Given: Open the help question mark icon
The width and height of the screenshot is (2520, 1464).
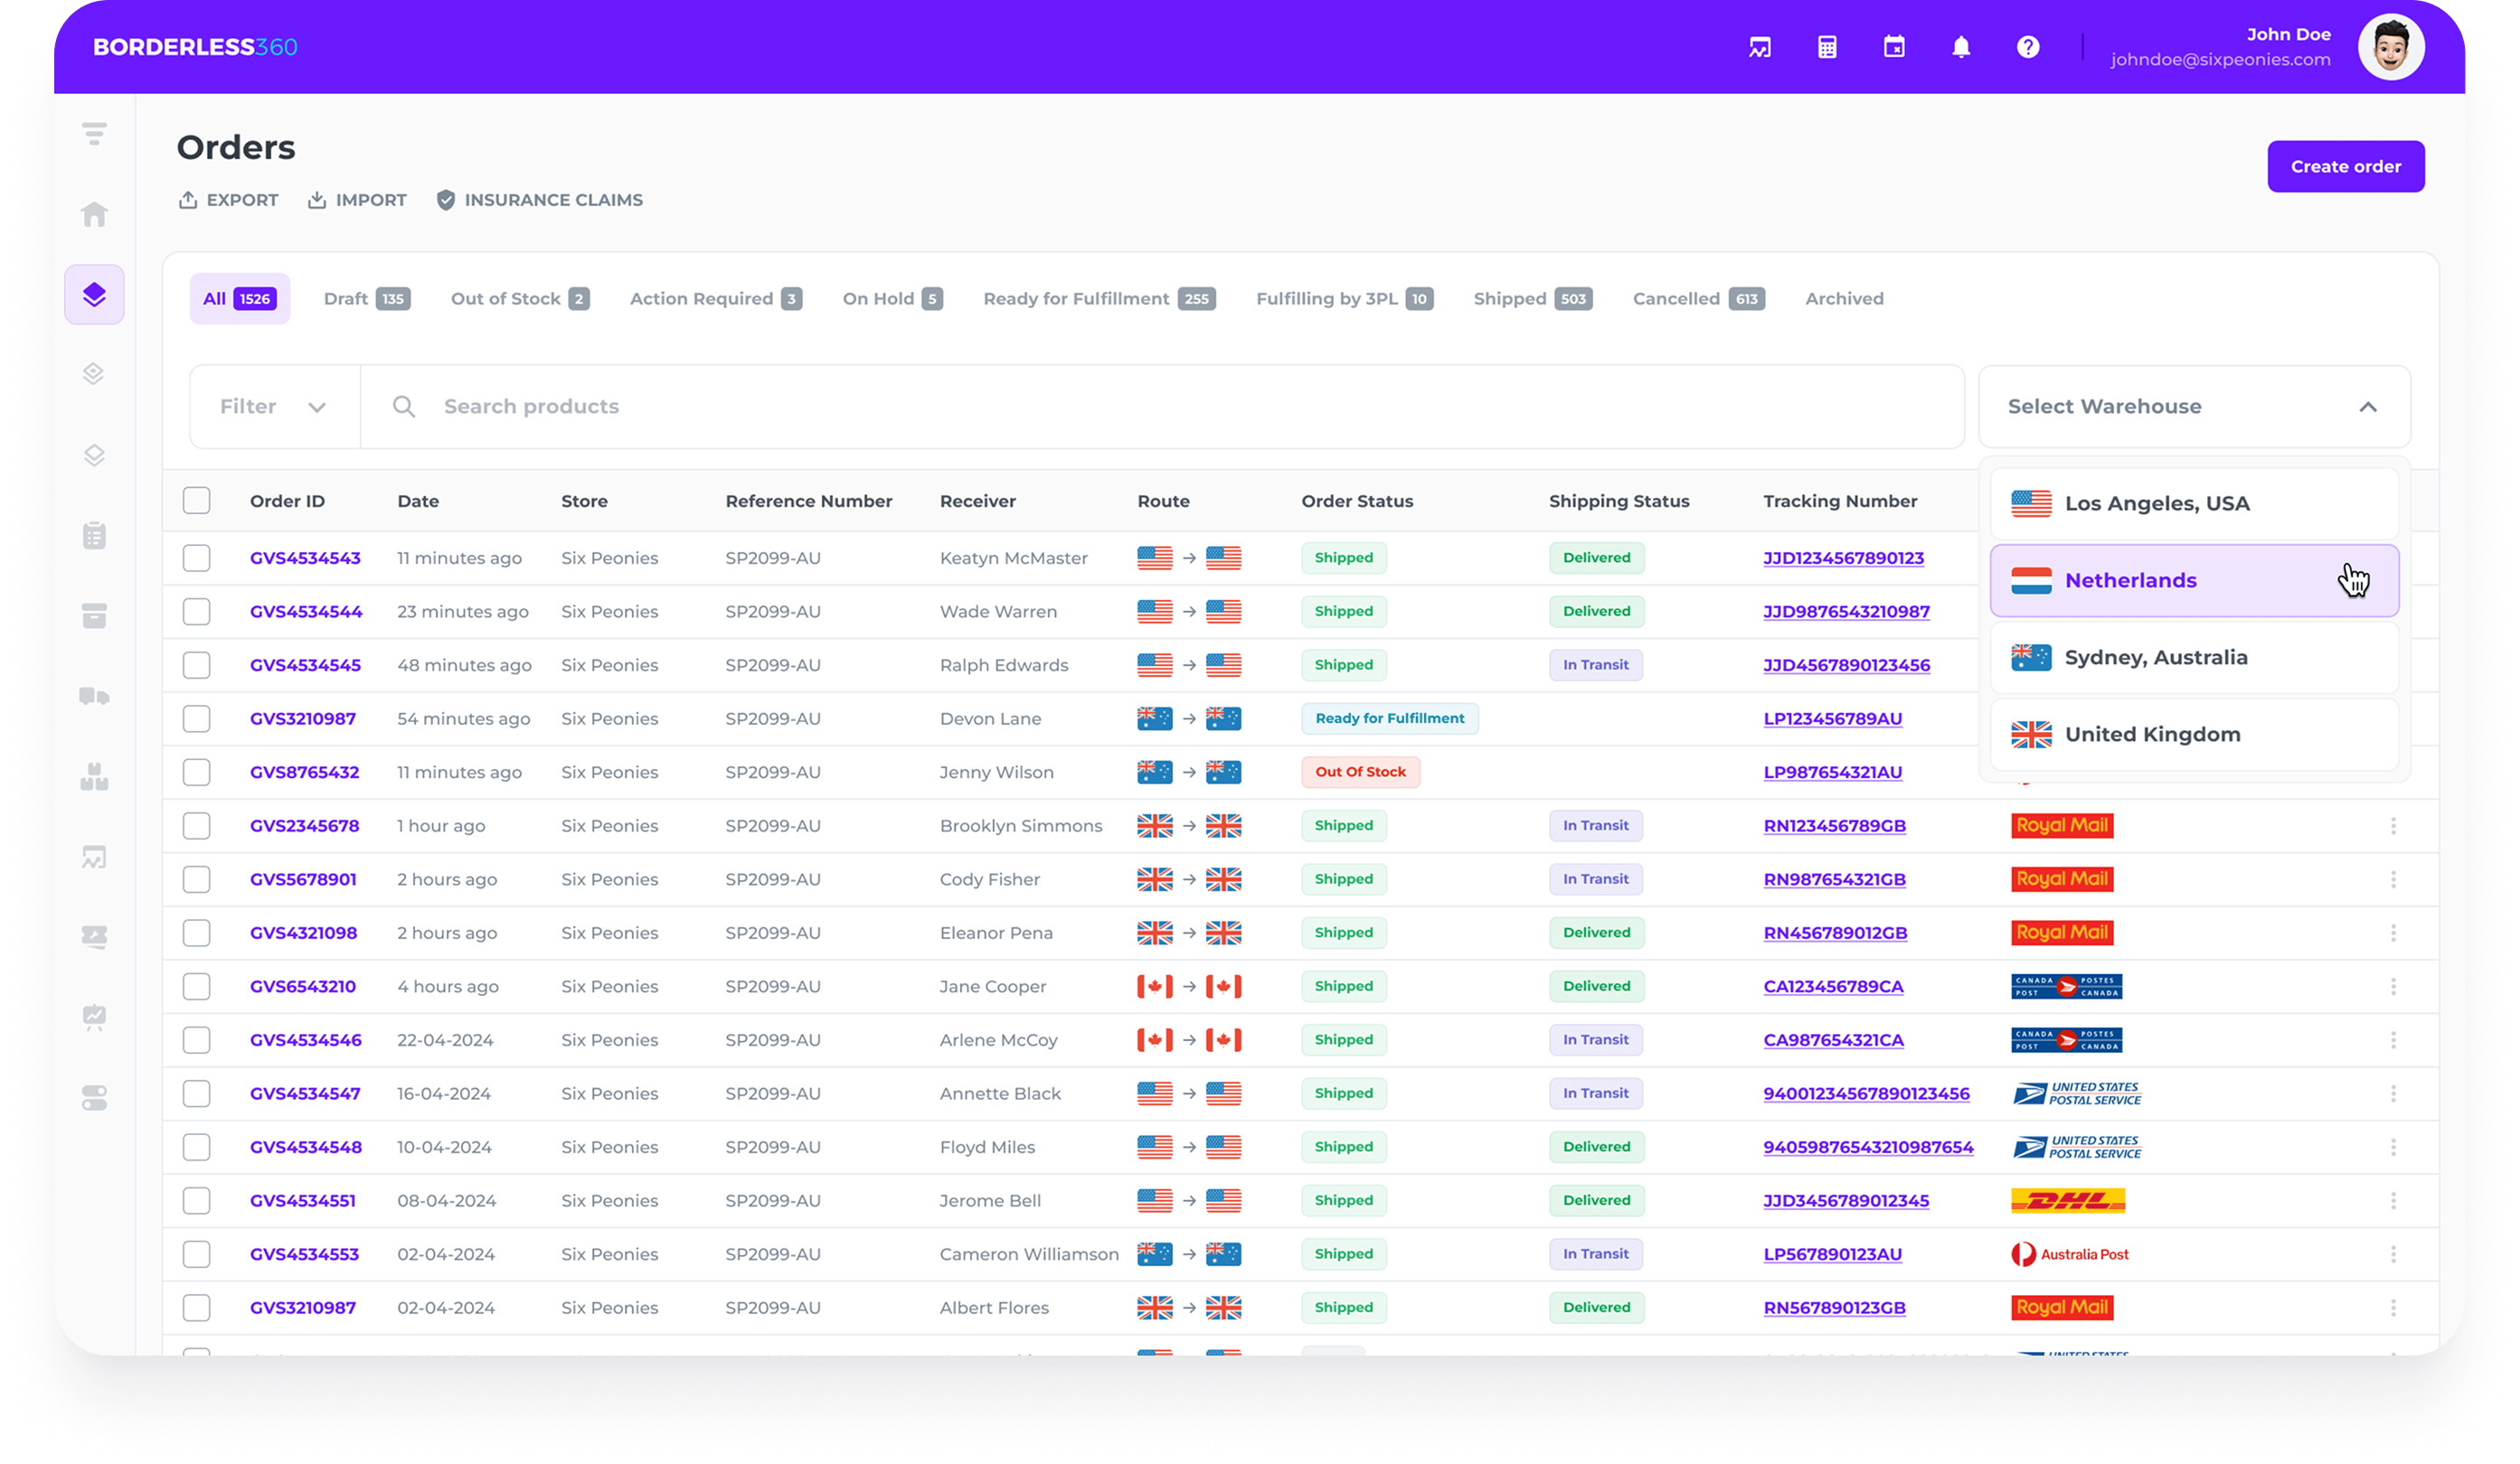Looking at the screenshot, I should click(2028, 47).
